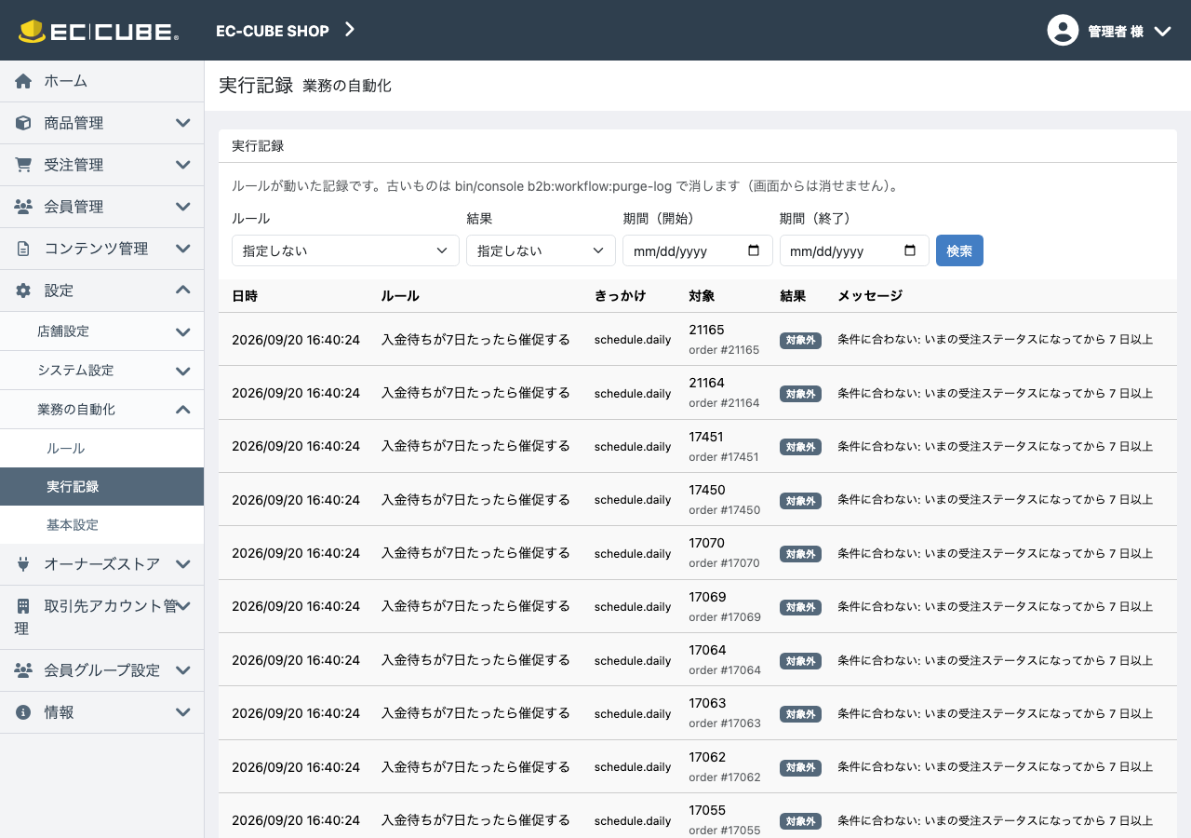Open the ルール page in sidebar
Screen dimensions: 1191x838
point(101,448)
